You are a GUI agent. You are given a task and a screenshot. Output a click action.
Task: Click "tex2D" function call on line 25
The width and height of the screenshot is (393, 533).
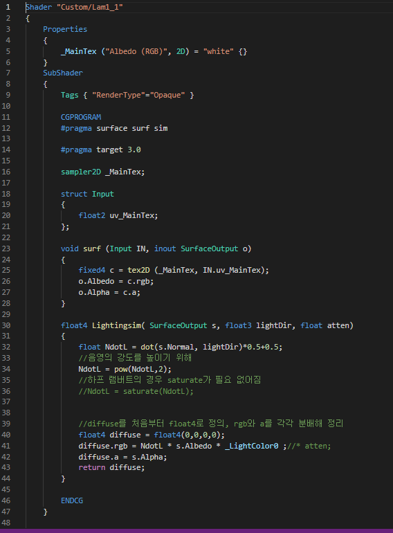coord(138,270)
